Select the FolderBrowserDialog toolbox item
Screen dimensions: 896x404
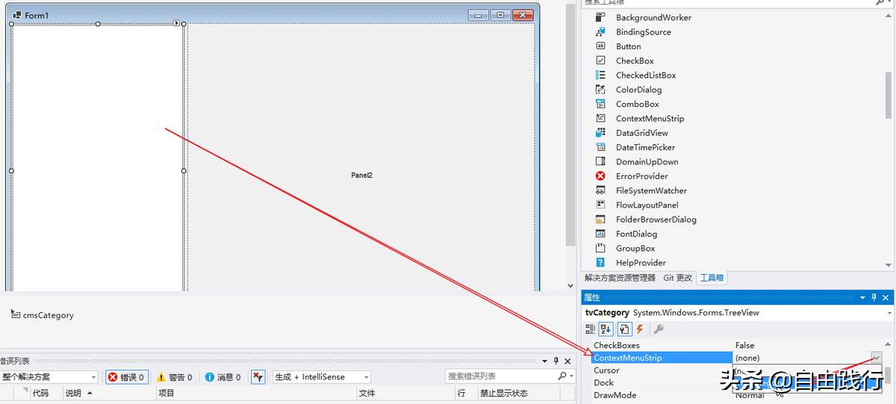tap(656, 220)
